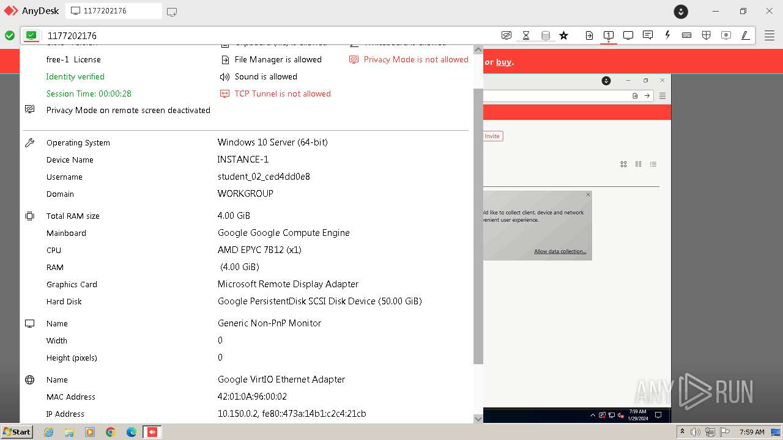Viewport: 783px width, 440px height.
Task: Click the keyboard icon in the toolbar
Action: [687, 35]
